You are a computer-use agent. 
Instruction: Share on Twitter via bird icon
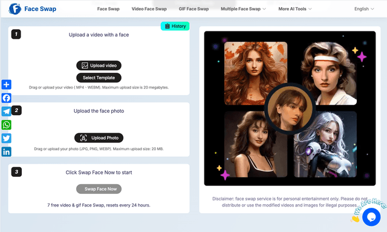click(x=7, y=138)
